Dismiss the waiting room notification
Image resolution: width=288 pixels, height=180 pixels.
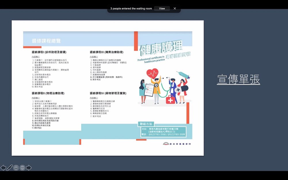[x=175, y=8]
